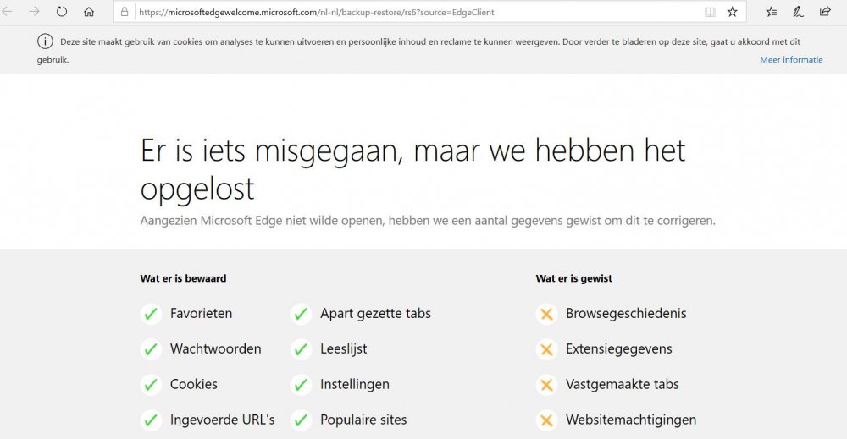Image resolution: width=847 pixels, height=439 pixels.
Task: Share this page using share icon
Action: coord(825,12)
